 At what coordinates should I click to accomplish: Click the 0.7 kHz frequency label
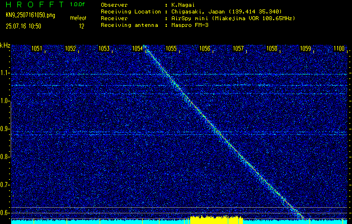point(4,185)
